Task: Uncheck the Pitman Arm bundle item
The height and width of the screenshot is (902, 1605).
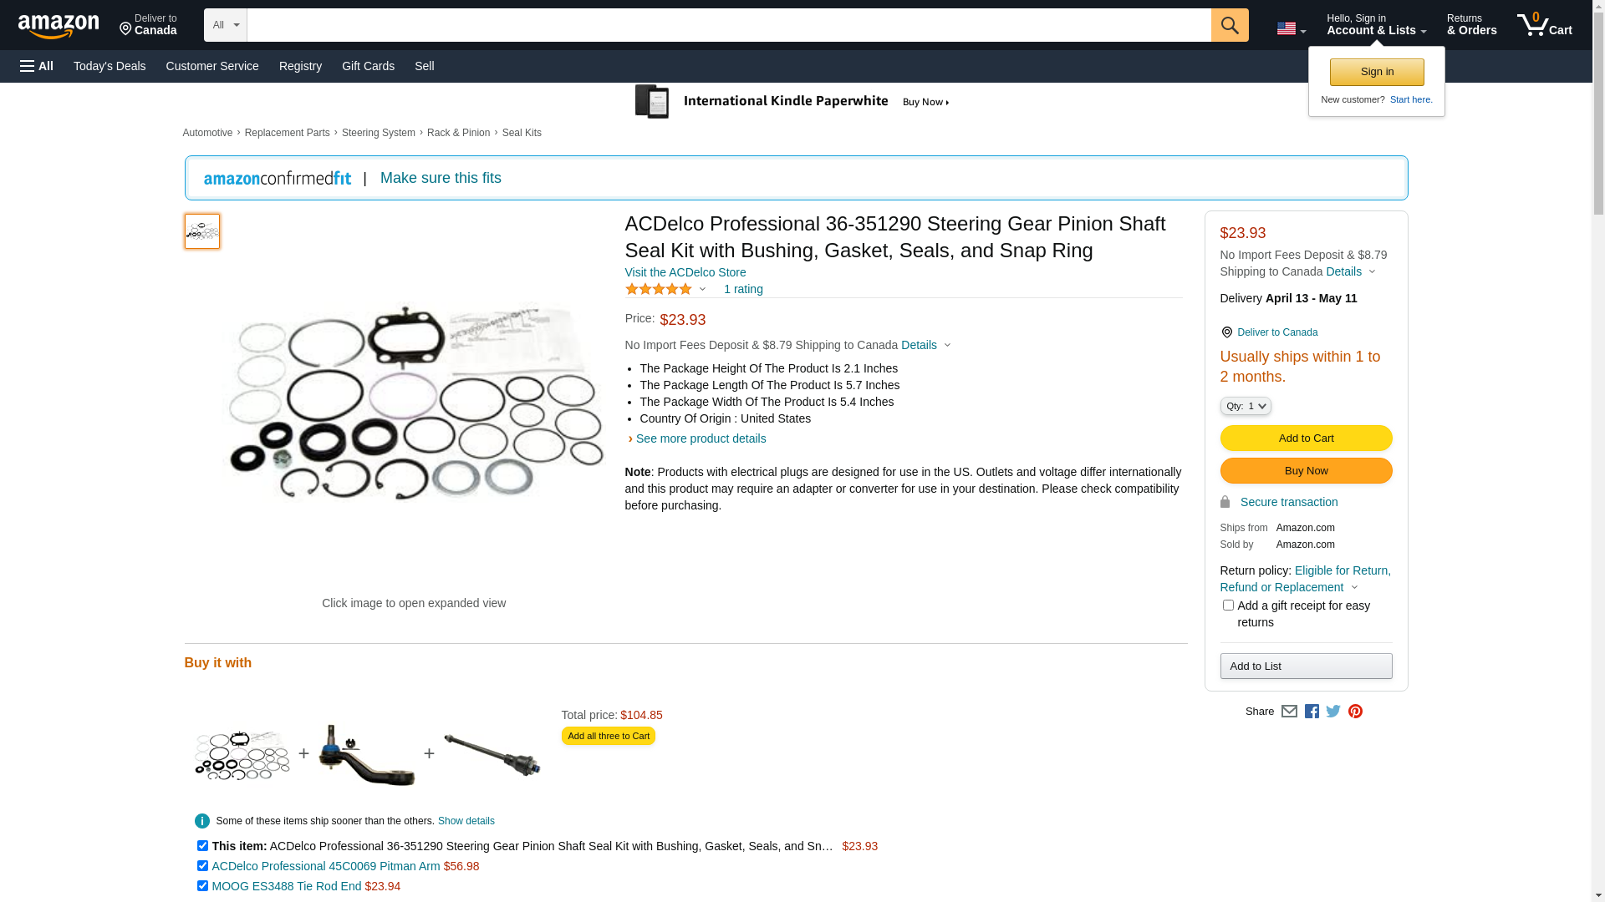Action: point(202,866)
